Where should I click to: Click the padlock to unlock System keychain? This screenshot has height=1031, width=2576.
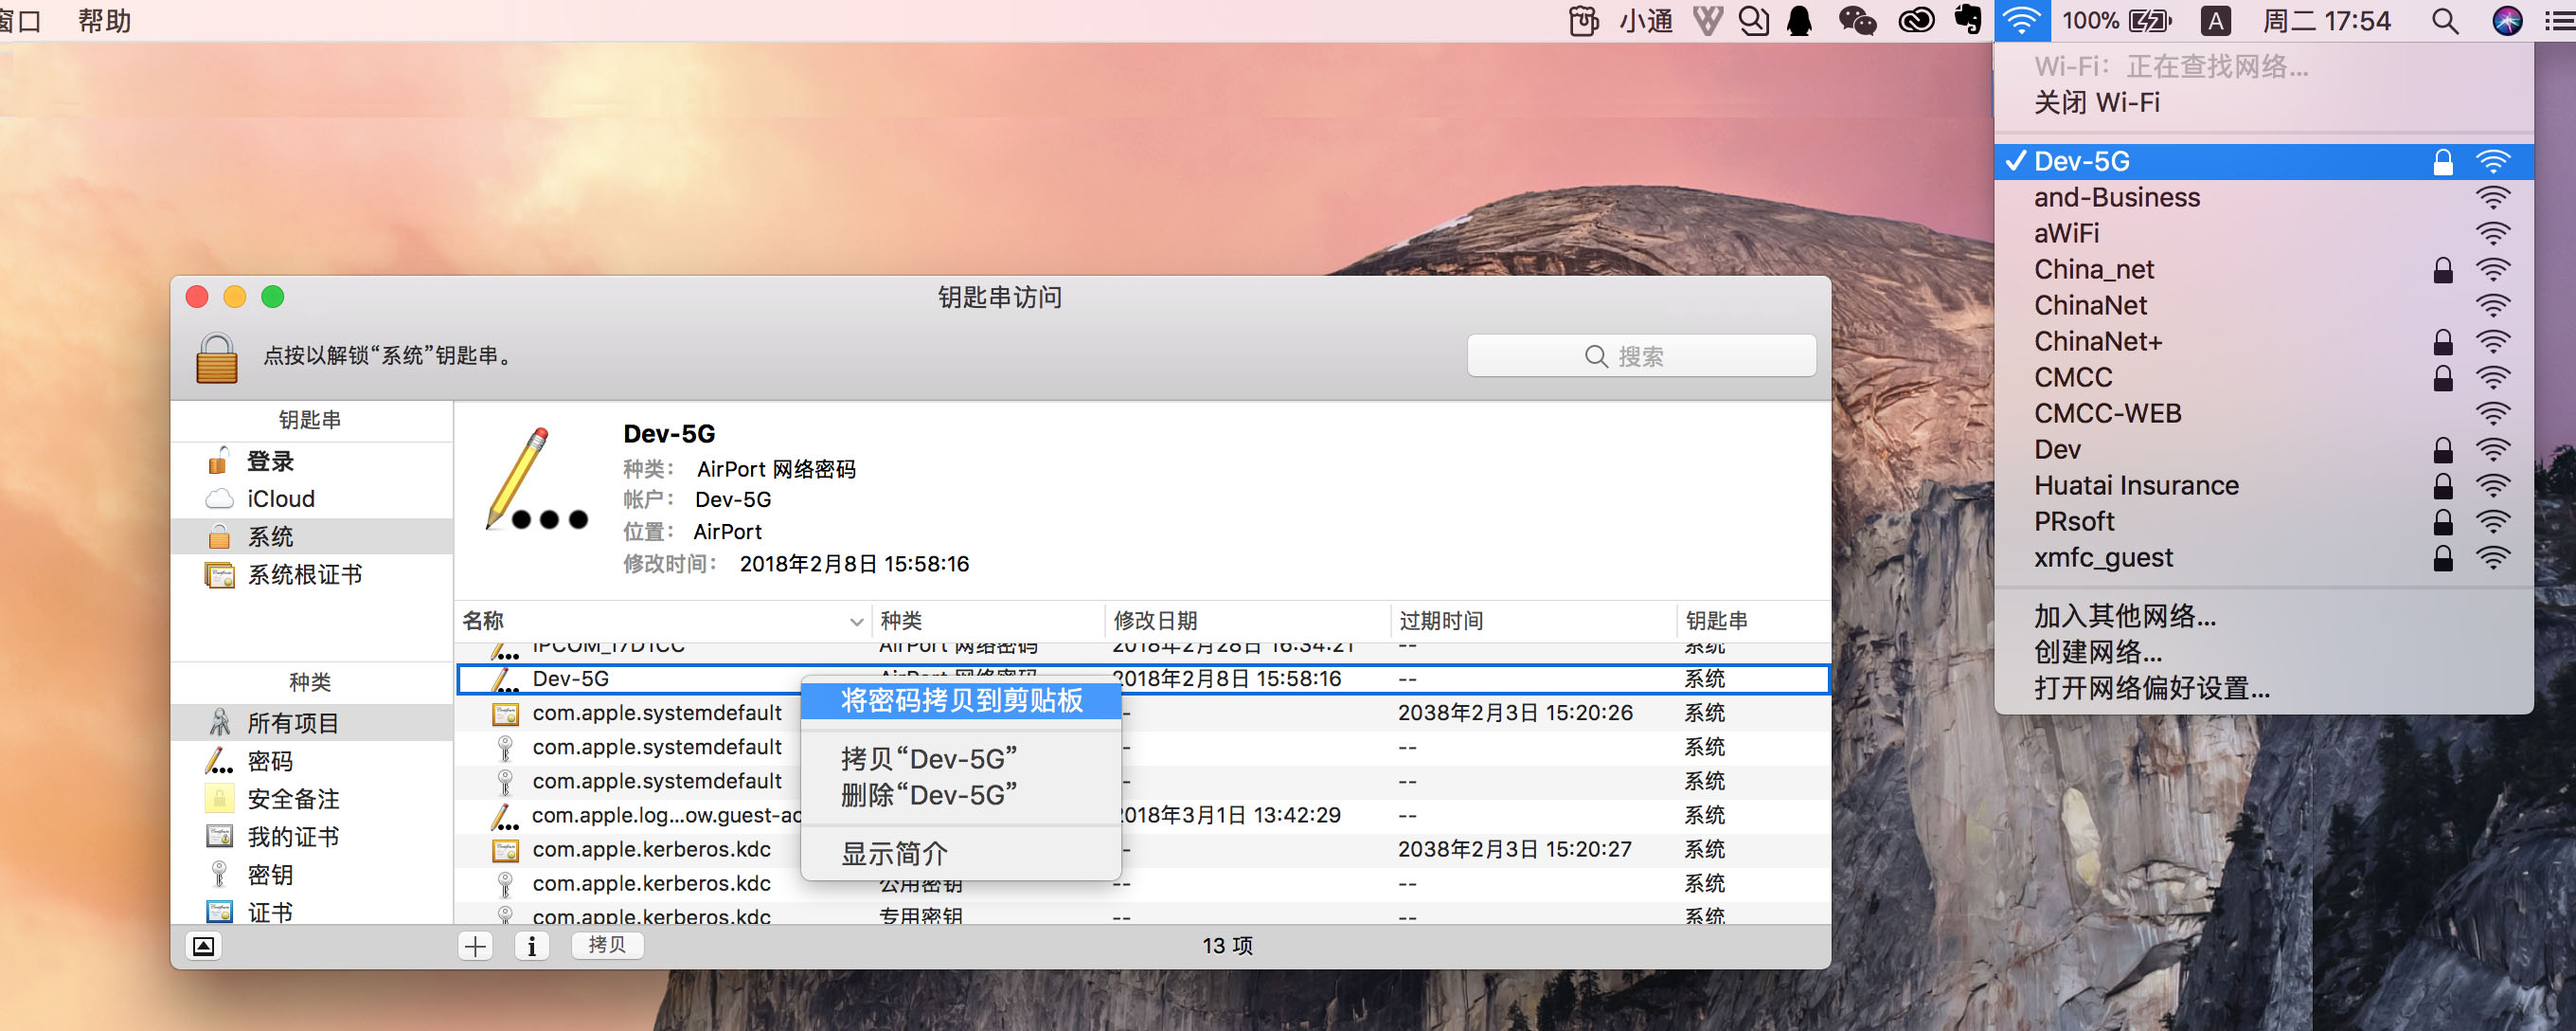pos(216,358)
